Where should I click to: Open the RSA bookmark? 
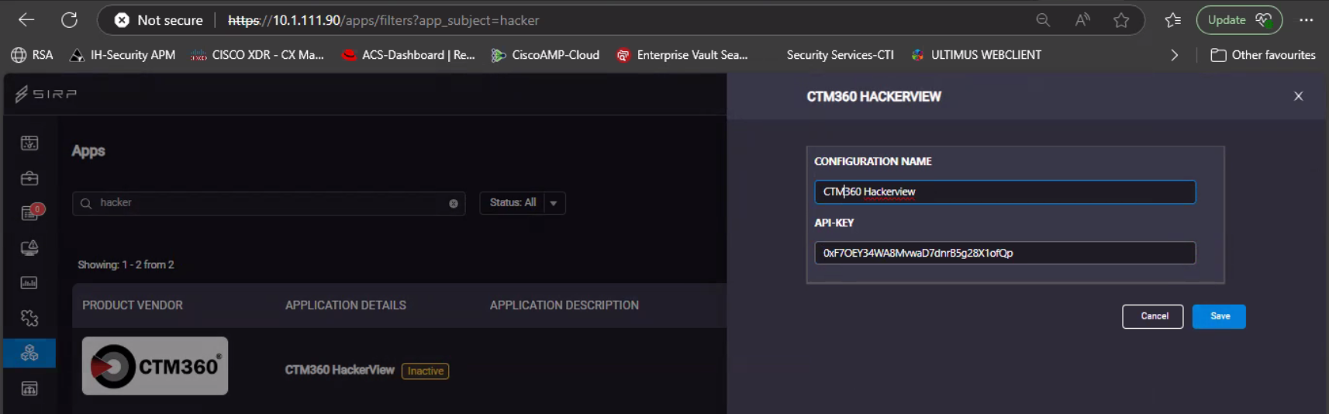[x=32, y=55]
